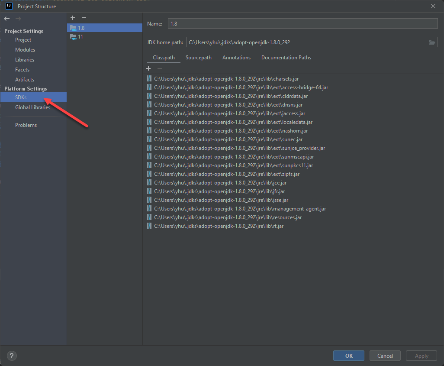Image resolution: width=444 pixels, height=366 pixels.
Task: Open Libraries settings section
Action: [x=25, y=59]
